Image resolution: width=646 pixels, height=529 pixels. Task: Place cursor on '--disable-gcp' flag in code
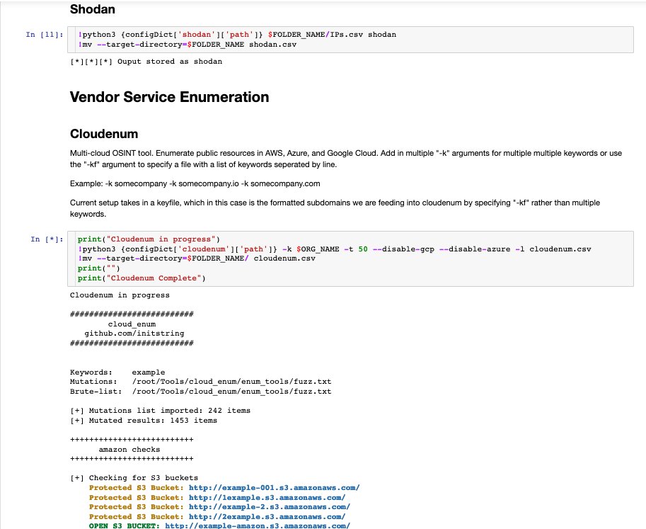coord(403,249)
